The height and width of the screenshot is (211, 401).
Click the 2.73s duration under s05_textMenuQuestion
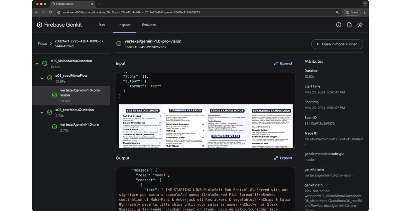click(60, 116)
